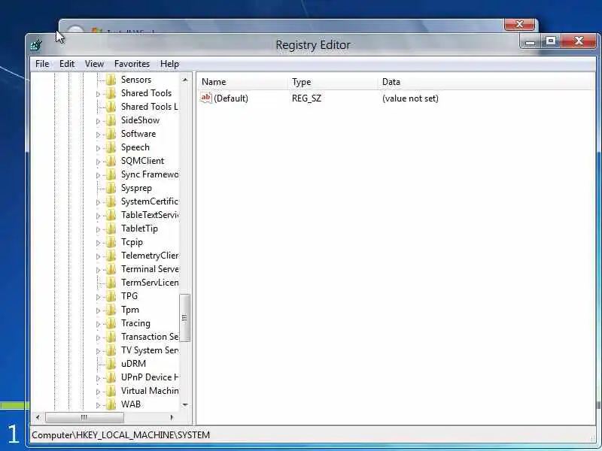The width and height of the screenshot is (602, 451).
Task: Click the Tpm folder icon
Action: pyautogui.click(x=111, y=310)
